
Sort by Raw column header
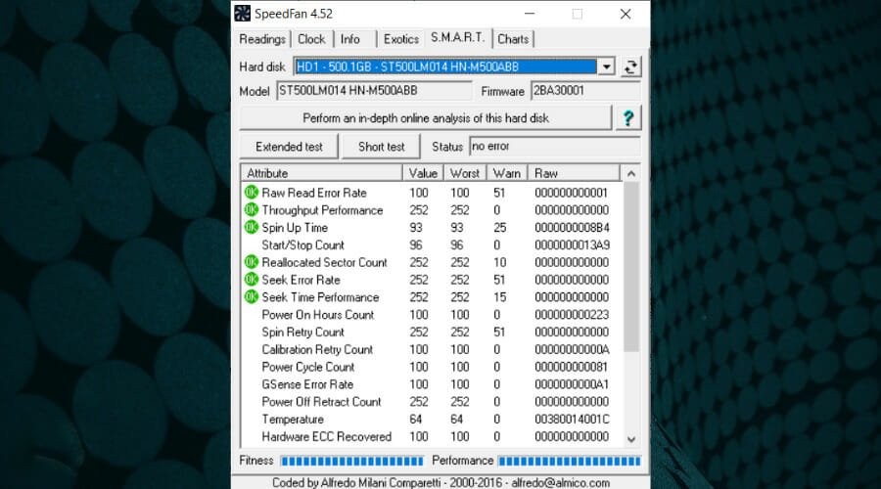(x=574, y=173)
